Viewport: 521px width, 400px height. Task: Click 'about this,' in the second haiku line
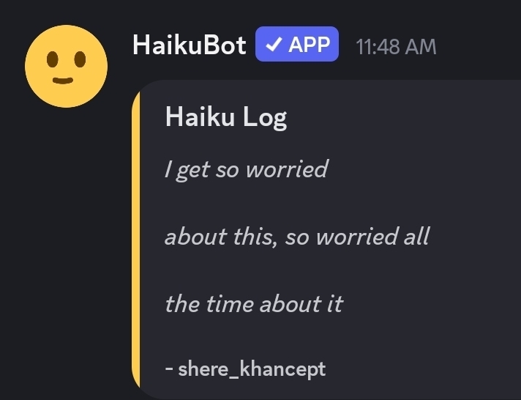click(220, 237)
